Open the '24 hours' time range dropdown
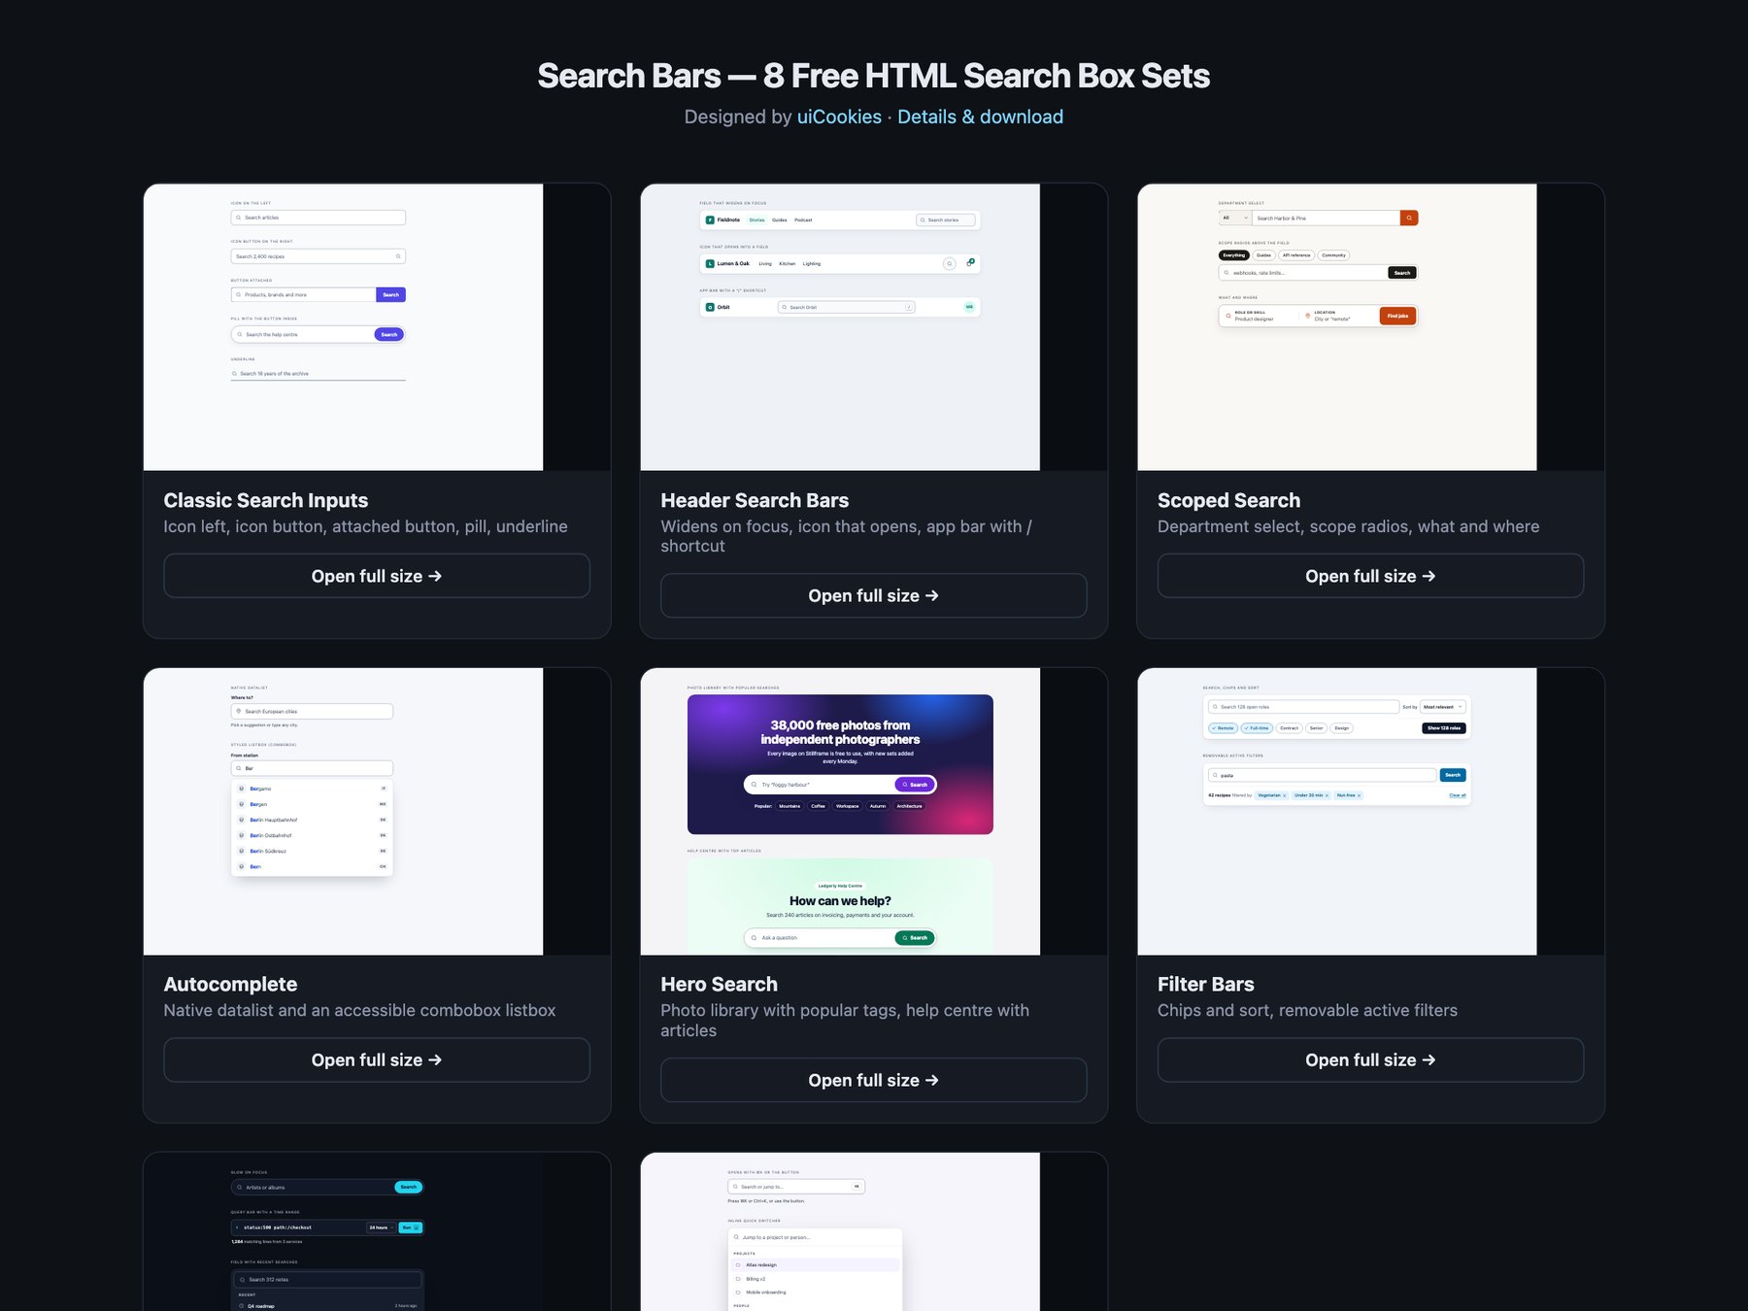 click(x=381, y=1227)
